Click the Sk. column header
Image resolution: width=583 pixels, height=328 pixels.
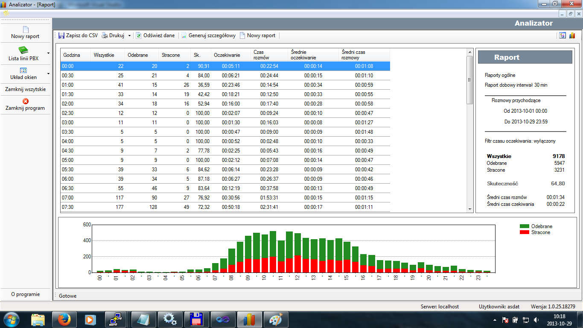201,55
